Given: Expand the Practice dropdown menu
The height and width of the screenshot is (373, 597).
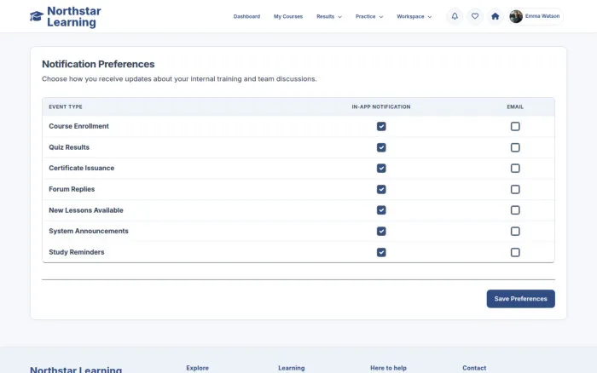Looking at the screenshot, I should click(x=369, y=16).
